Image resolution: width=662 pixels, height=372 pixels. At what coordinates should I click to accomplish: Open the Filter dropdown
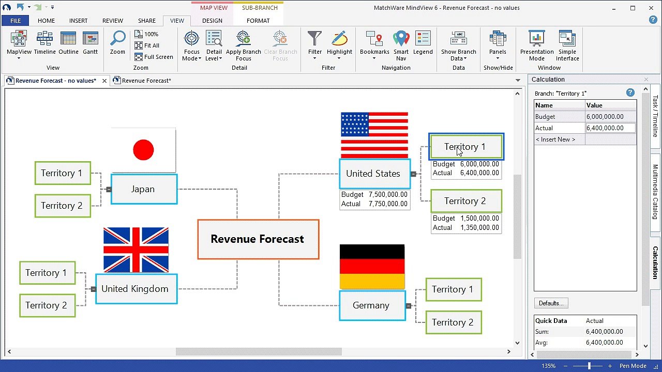tap(314, 44)
